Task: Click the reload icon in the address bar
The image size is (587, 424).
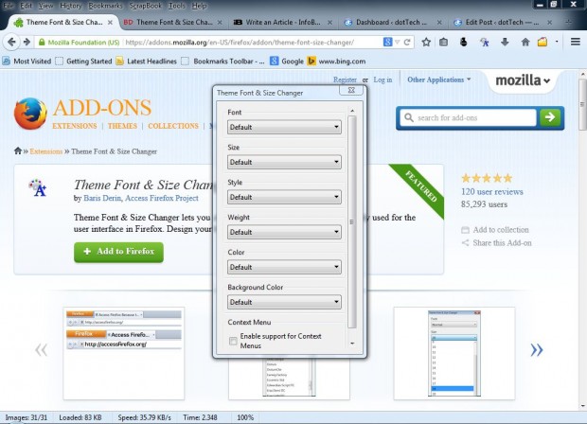Action: coord(407,43)
